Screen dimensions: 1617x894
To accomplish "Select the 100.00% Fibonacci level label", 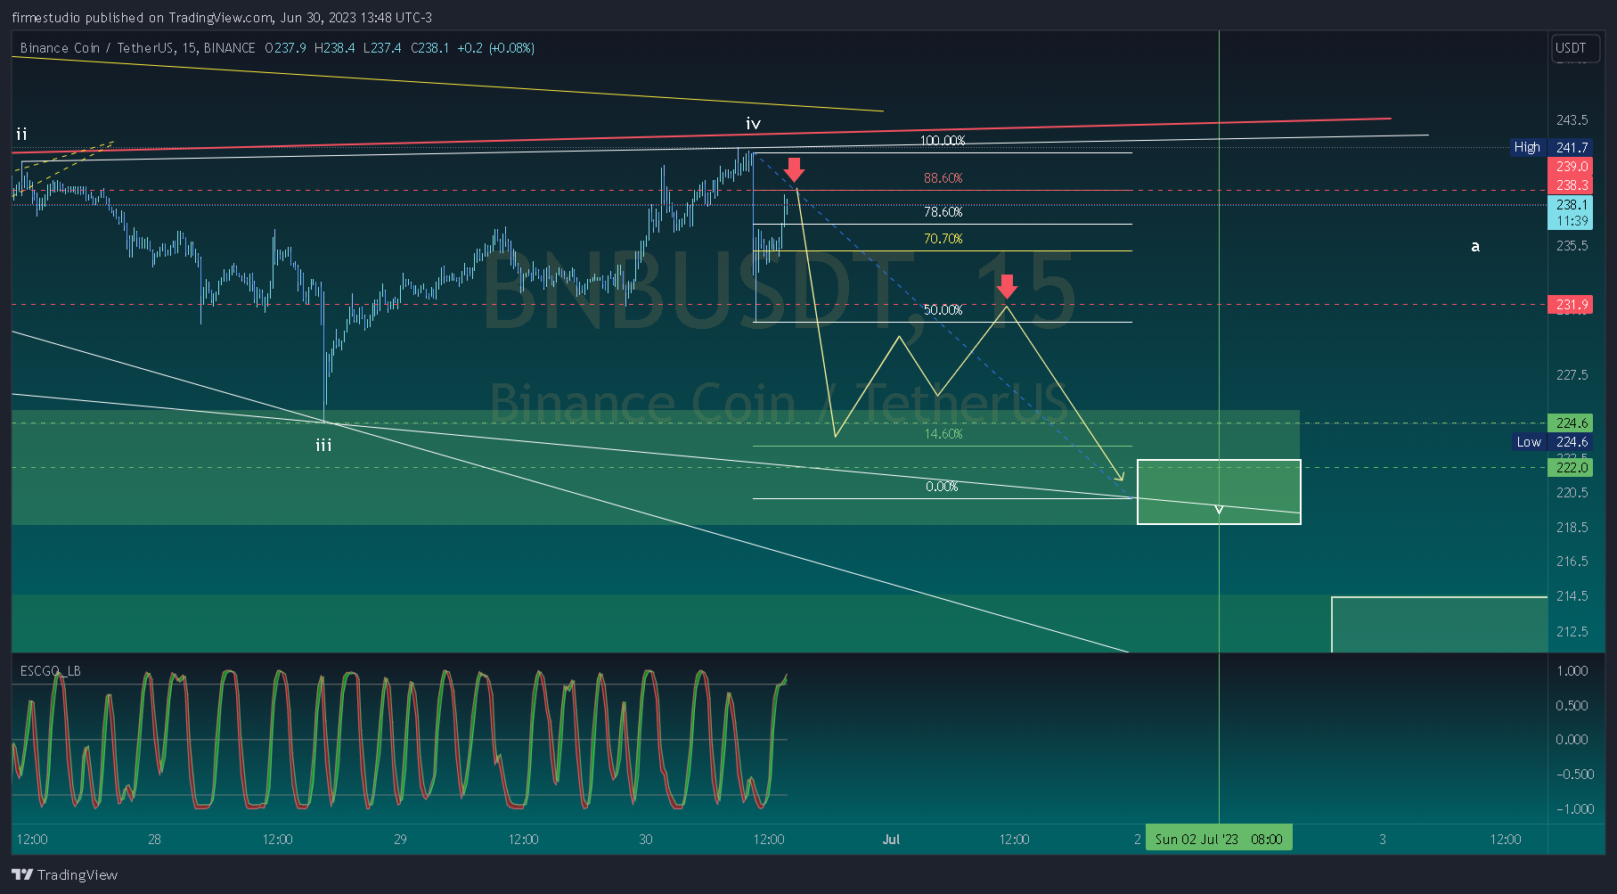I will click(943, 141).
